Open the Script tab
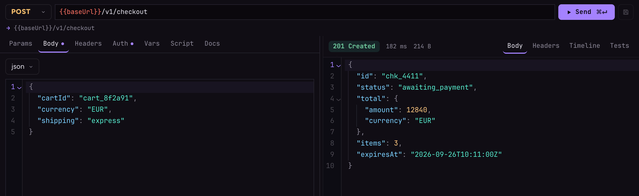This screenshot has height=196, width=639. pos(182,43)
